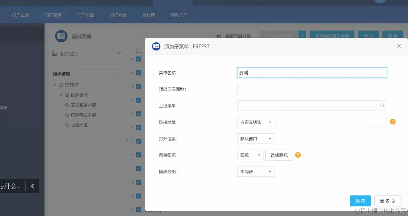Viewport: 408px width, 216px height.
Task: Select EBU事业本部 in organization tree
Action: tap(84, 115)
